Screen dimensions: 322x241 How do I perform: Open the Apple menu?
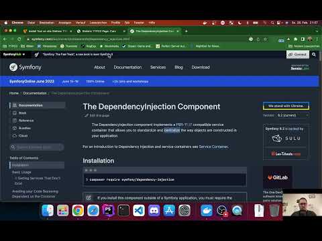tap(6, 23)
